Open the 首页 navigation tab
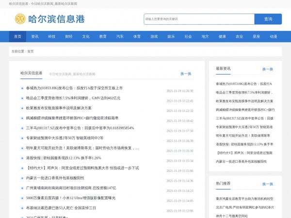Screen dimensions: 291x218 pos(17,36)
